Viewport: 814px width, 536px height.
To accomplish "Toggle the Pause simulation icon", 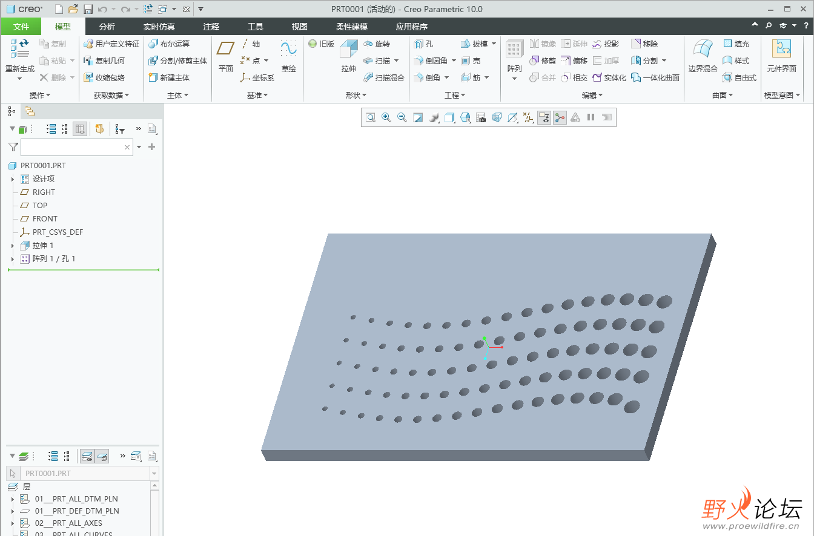I will pyautogui.click(x=591, y=117).
